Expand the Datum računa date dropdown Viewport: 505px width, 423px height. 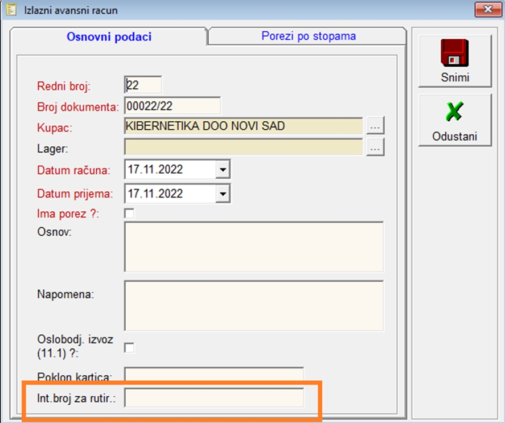(223, 170)
